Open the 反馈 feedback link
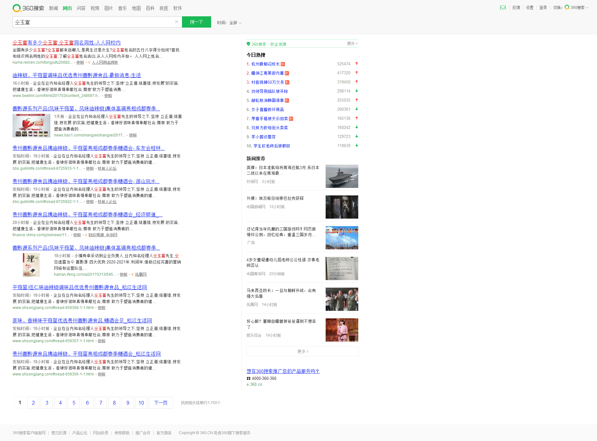 click(x=516, y=8)
